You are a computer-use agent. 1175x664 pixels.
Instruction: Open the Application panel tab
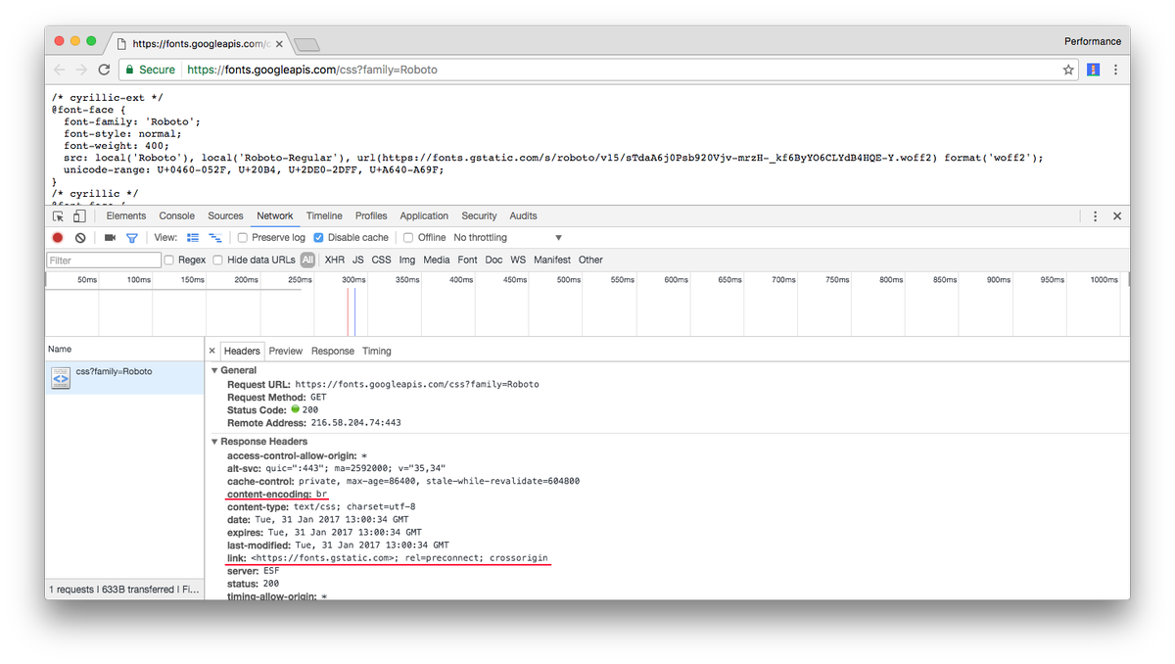click(x=424, y=216)
